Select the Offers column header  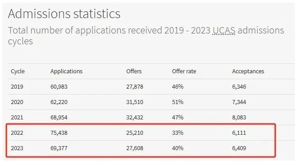(134, 71)
